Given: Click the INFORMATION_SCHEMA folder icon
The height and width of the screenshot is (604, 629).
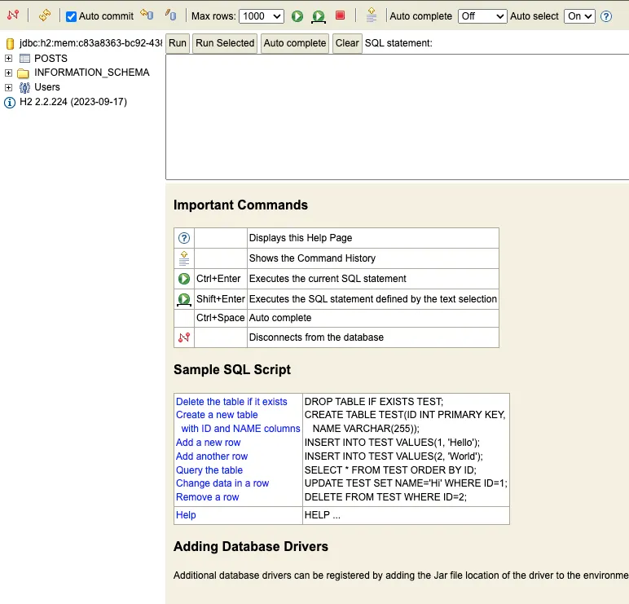Looking at the screenshot, I should (x=24, y=73).
